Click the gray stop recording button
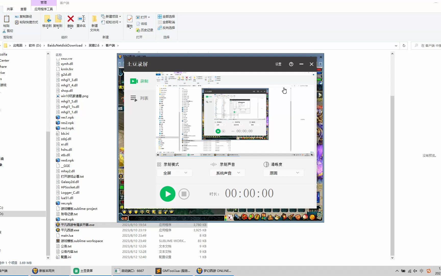The width and height of the screenshot is (441, 276). (x=184, y=194)
